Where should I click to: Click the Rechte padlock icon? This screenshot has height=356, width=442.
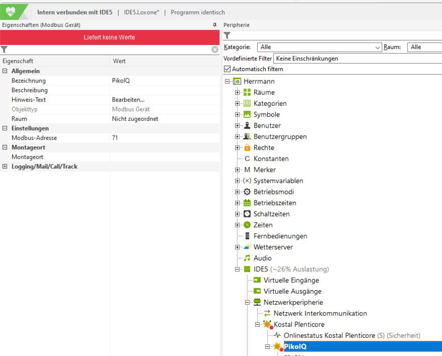[x=247, y=148]
